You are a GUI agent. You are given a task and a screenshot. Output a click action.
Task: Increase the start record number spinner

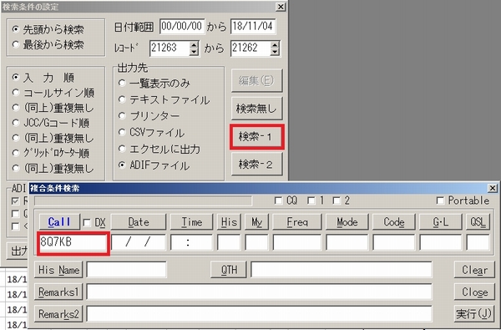coord(194,45)
